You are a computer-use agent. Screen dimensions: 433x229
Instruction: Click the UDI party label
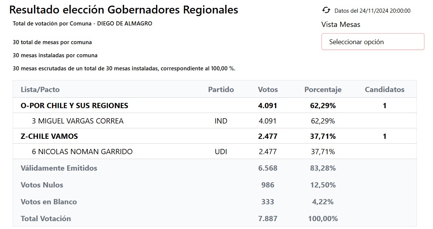(x=221, y=152)
